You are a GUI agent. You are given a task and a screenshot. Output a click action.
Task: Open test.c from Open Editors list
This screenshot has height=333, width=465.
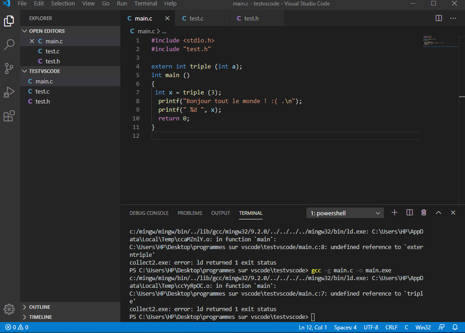tap(70, 51)
